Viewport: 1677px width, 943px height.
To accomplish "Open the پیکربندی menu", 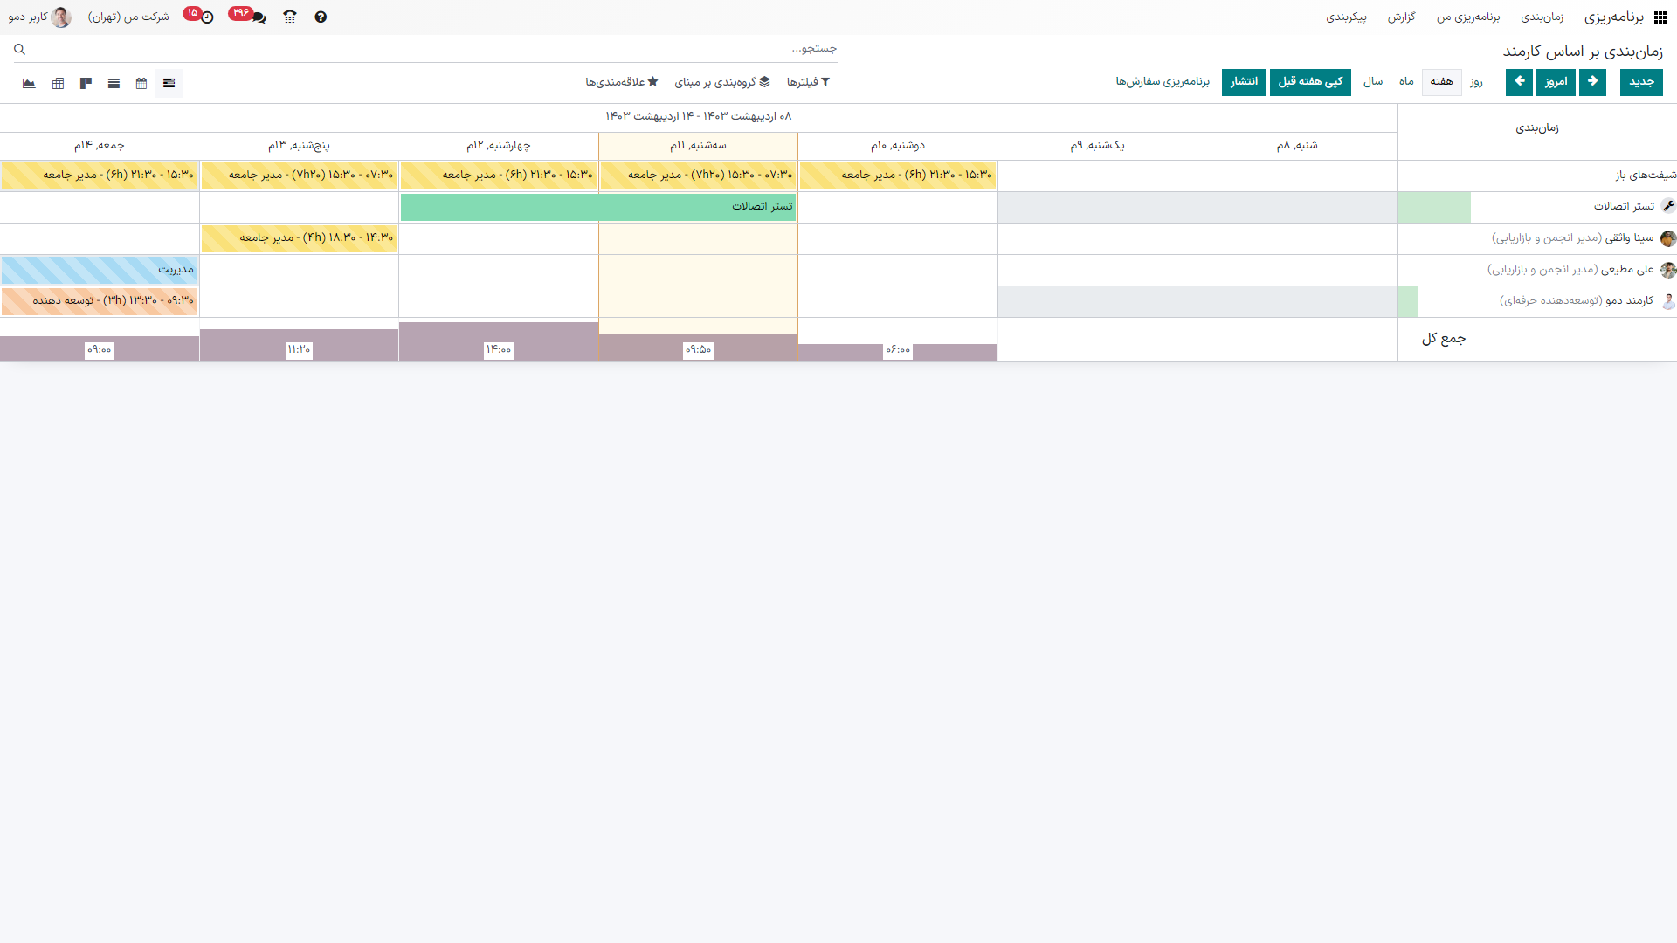I will [1346, 17].
